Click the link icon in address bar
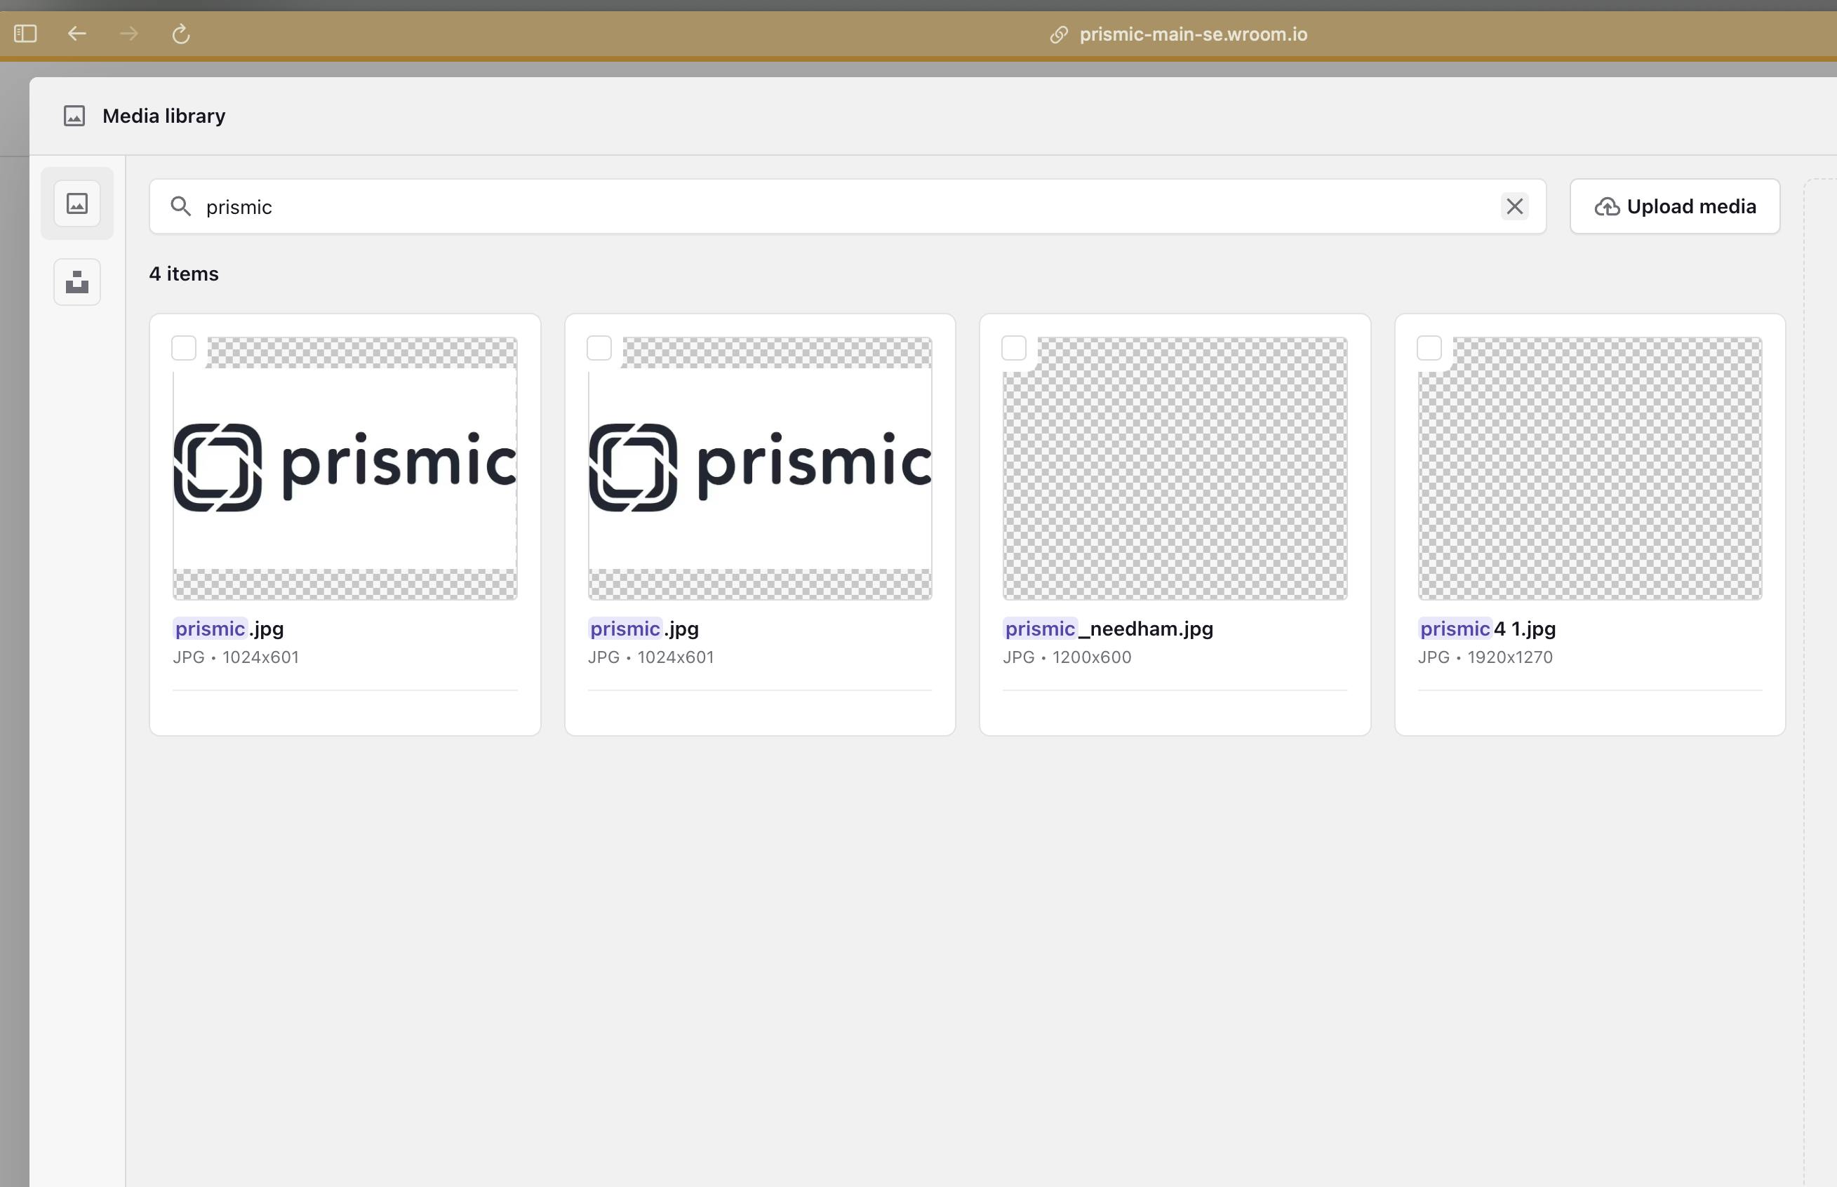This screenshot has width=1837, height=1187. [1058, 34]
